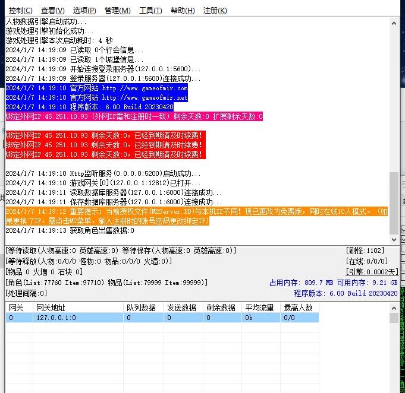Viewport: 405px width, 393px height.
Task: Click the 网关 column header
Action: pyautogui.click(x=20, y=308)
